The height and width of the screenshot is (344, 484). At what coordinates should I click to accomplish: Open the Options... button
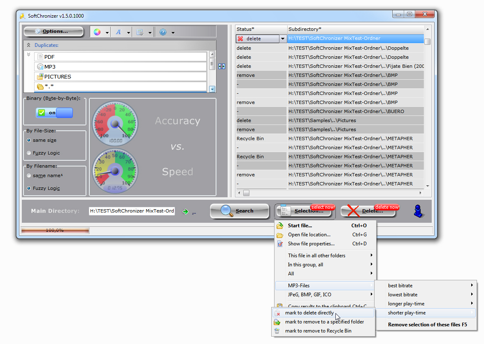click(x=54, y=31)
